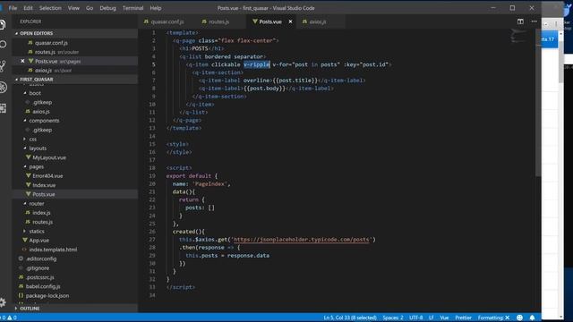This screenshot has height=322, width=573.
Task: Open the Source Control view
Action: pyautogui.click(x=3, y=65)
